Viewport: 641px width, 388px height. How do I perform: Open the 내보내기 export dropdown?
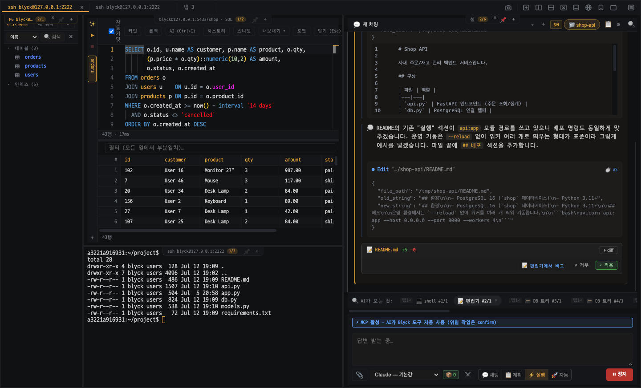(x=274, y=31)
